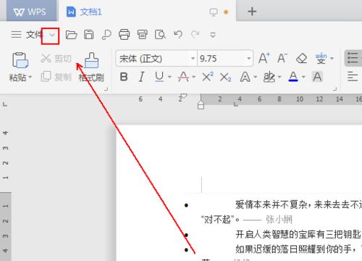Expand the dropdown arrow beside 文件
The width and height of the screenshot is (362, 261).
52,35
